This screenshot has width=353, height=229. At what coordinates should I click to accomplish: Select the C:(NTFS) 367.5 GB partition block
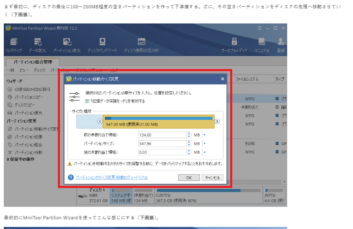click(x=208, y=196)
